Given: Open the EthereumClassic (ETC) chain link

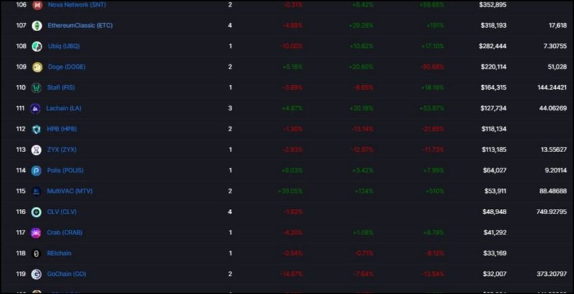Looking at the screenshot, I should (80, 26).
